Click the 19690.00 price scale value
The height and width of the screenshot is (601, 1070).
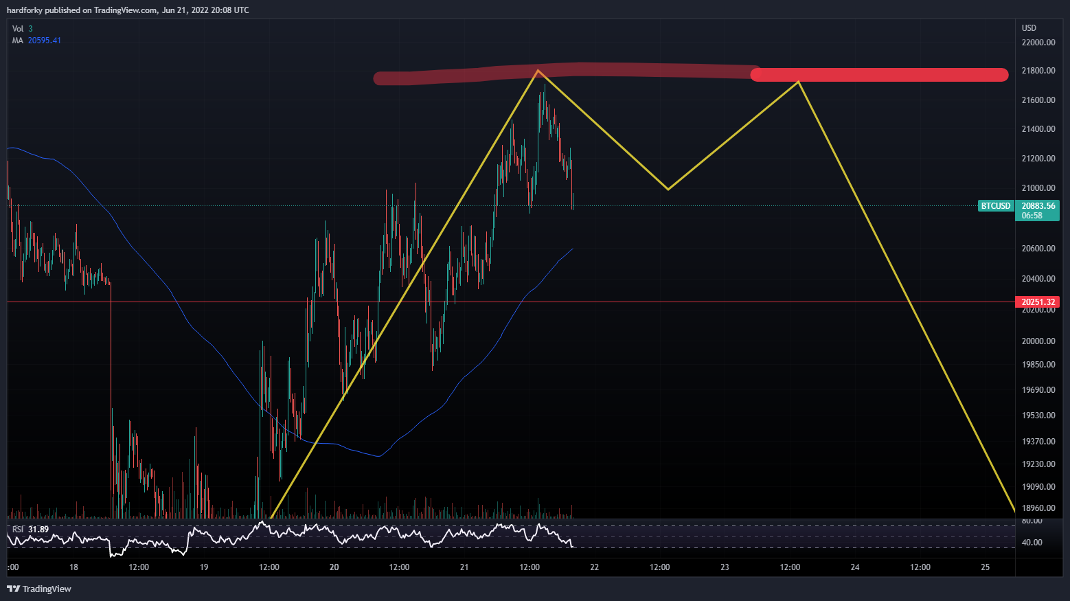pos(1038,390)
